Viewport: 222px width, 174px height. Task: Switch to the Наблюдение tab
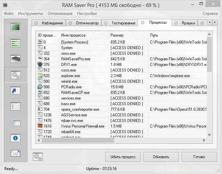tap(49, 23)
